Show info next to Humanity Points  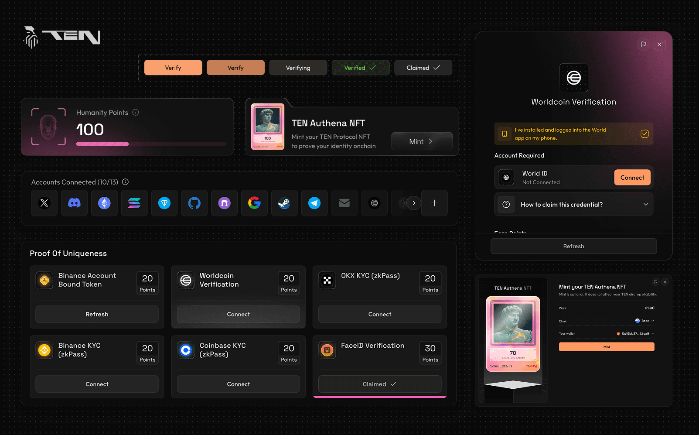136,113
